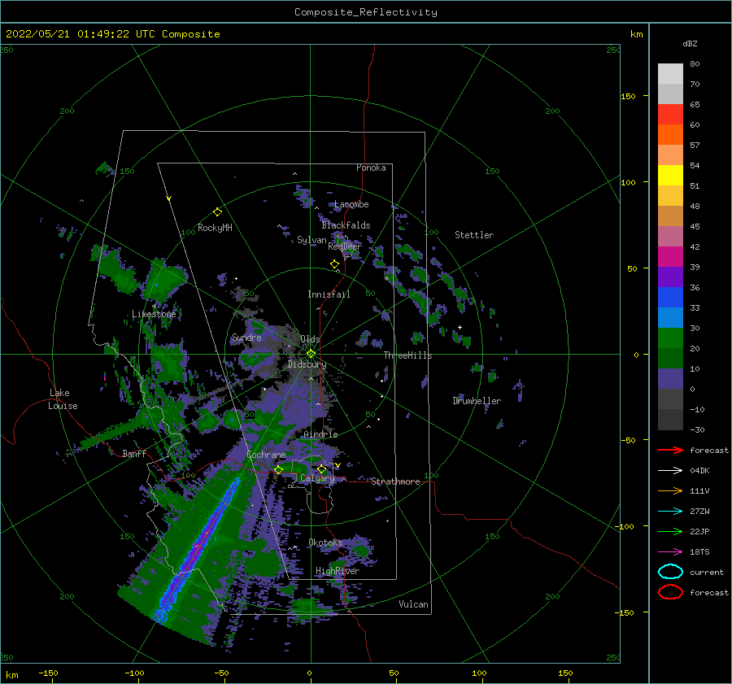Click the Lacombe city label
Image resolution: width=732 pixels, height=684 pixels.
[351, 204]
